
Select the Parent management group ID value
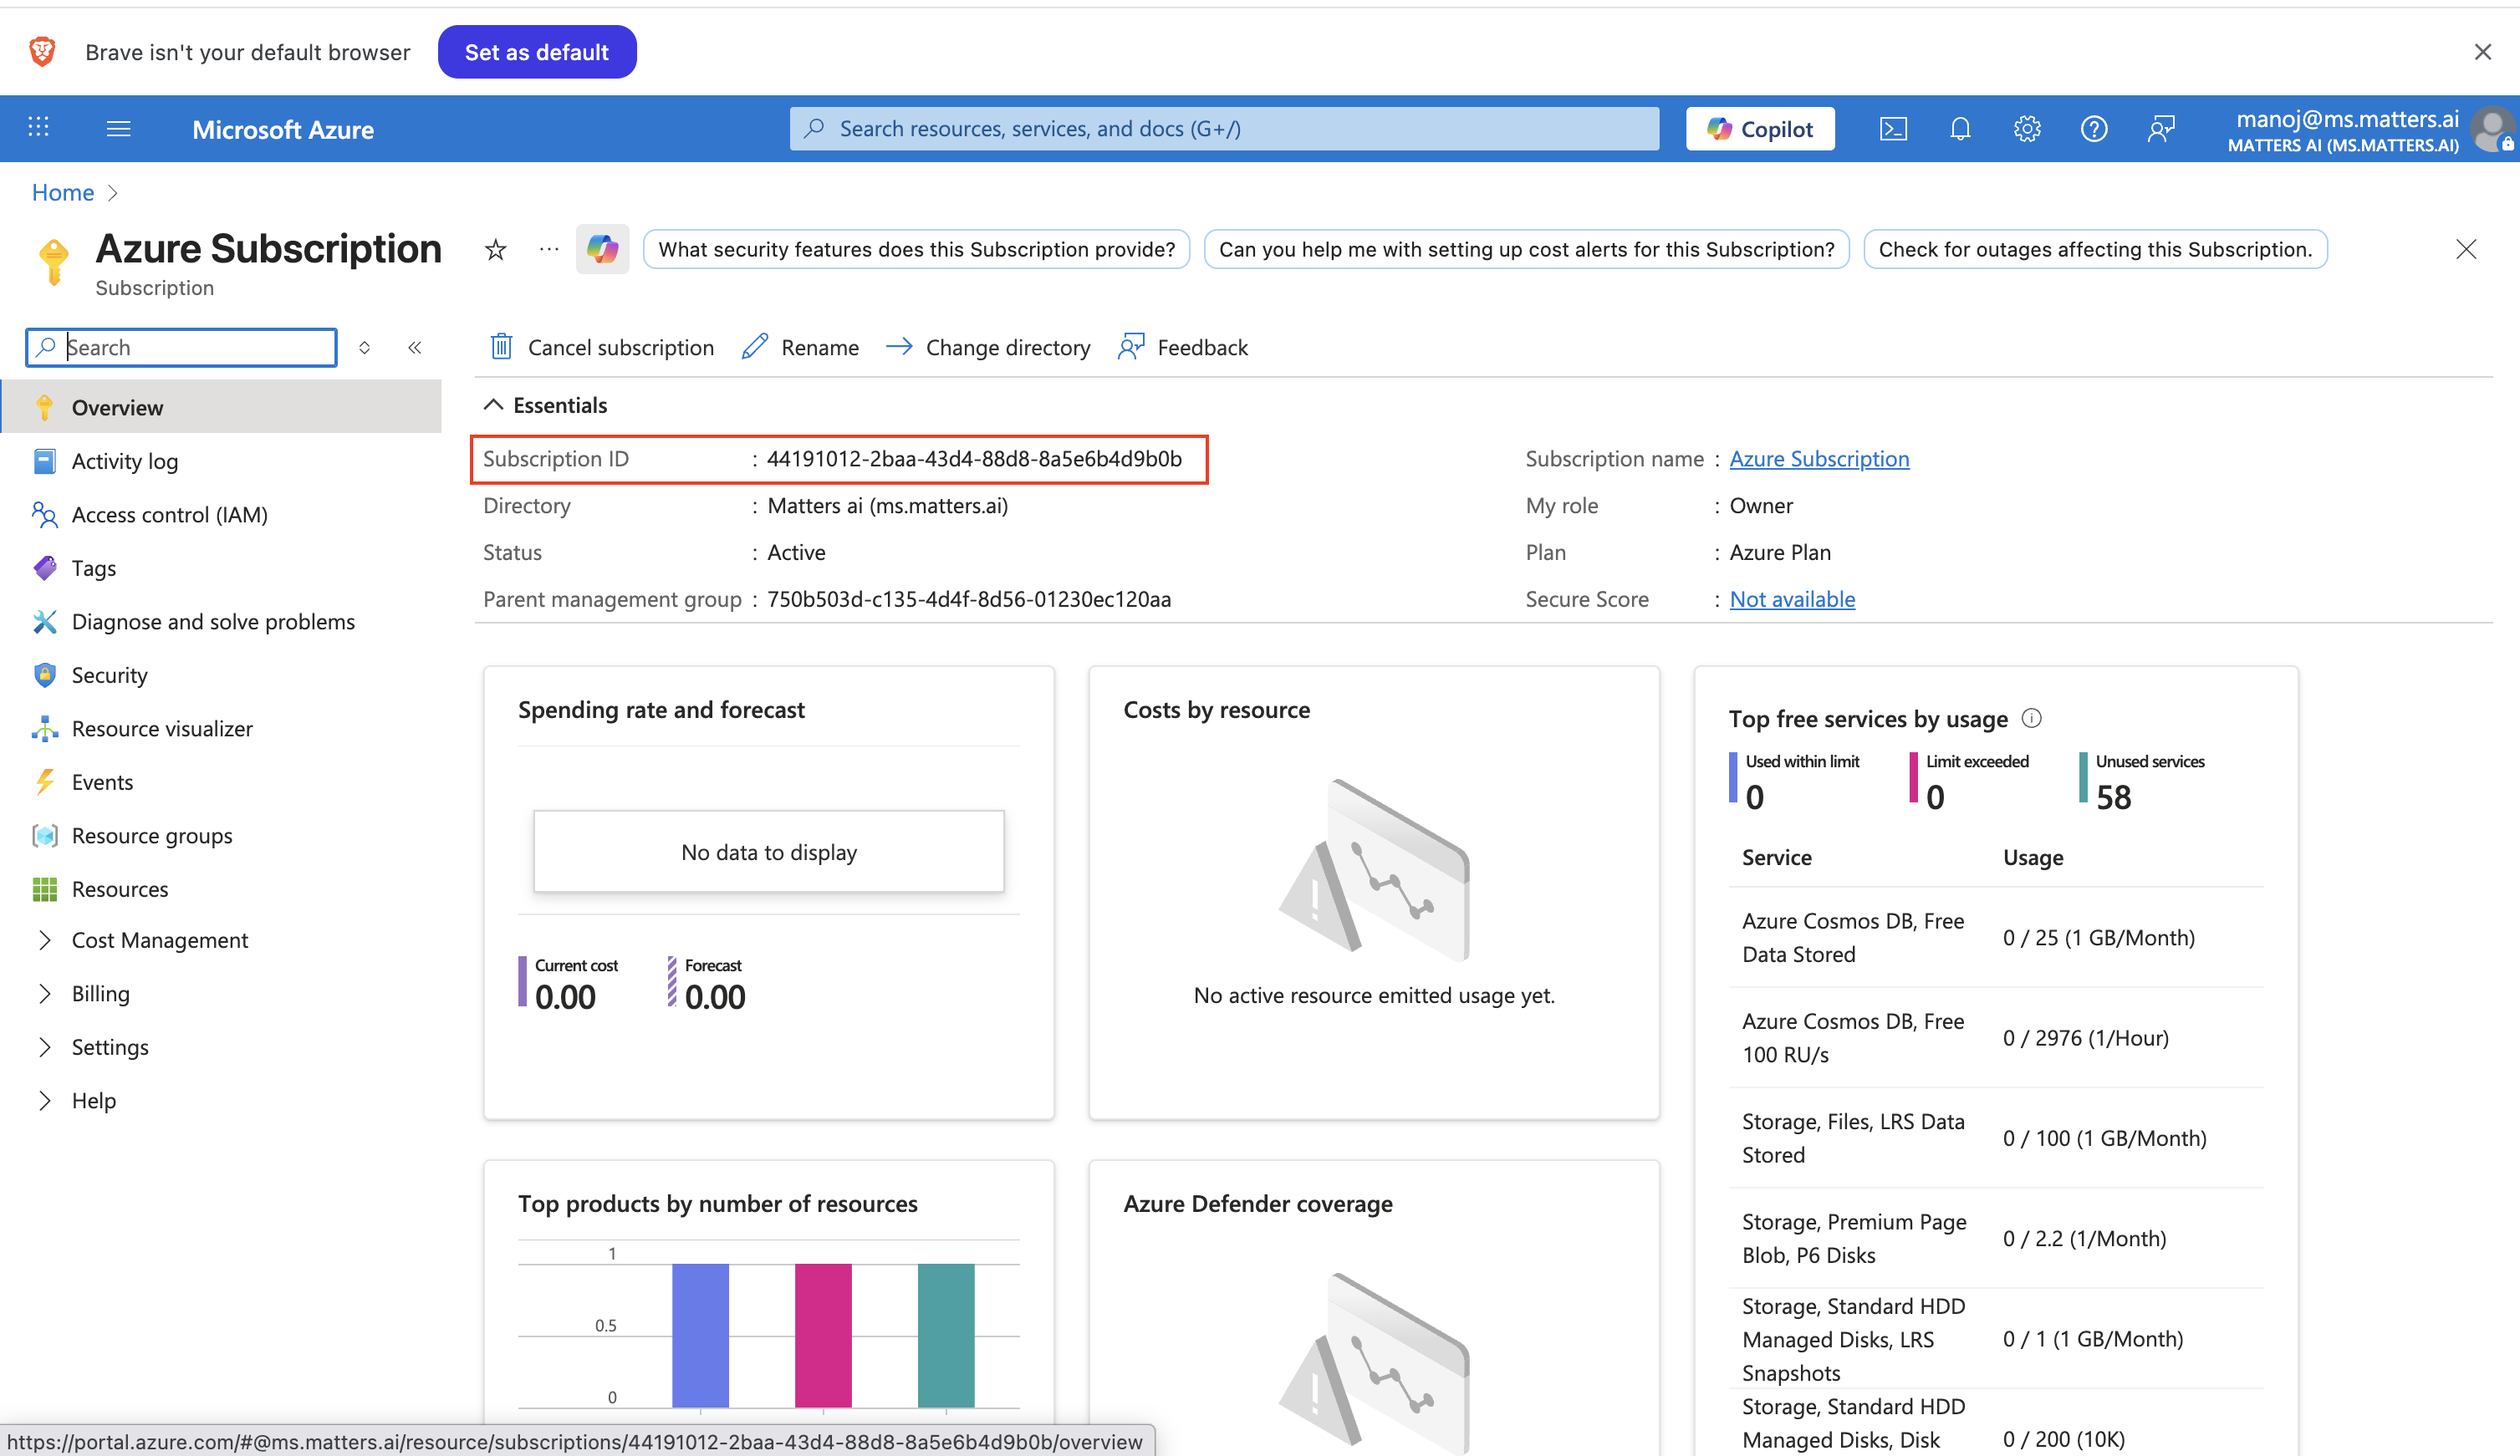click(969, 599)
